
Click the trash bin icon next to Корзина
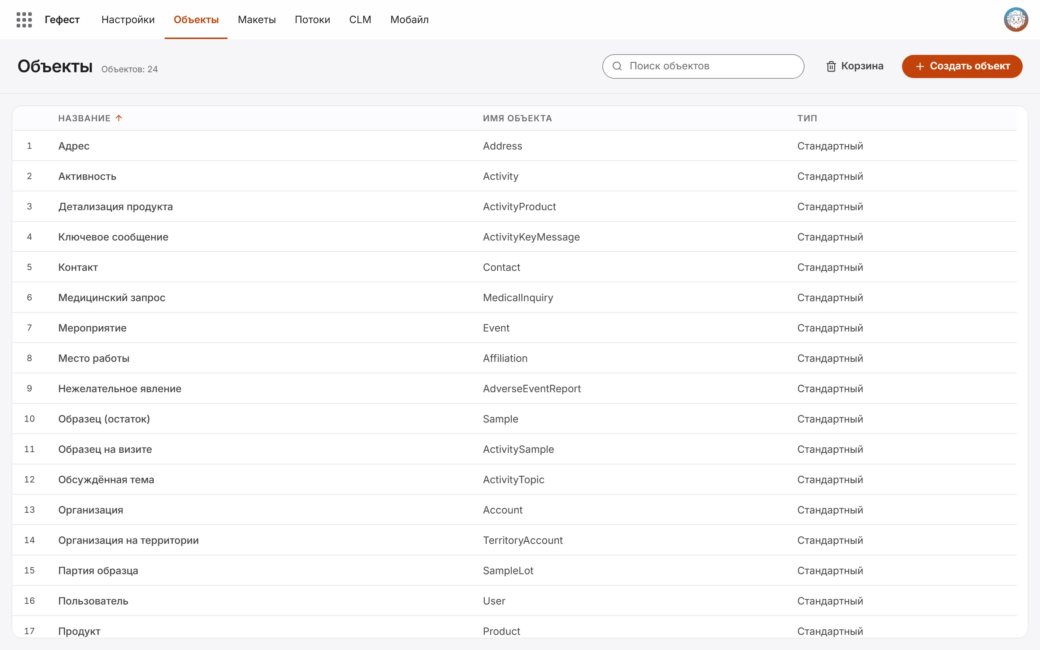pos(831,66)
